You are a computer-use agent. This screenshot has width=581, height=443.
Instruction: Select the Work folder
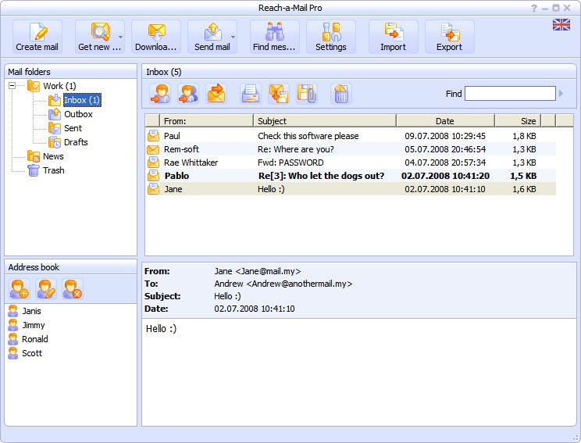[59, 86]
